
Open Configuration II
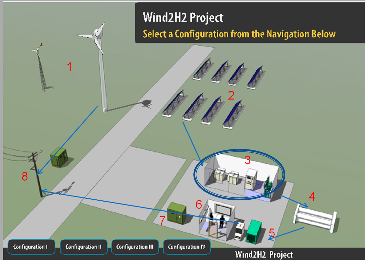click(x=83, y=247)
